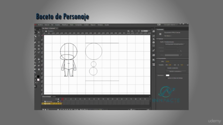
Task: Open the Library panel icon
Action: [x=154, y=60]
